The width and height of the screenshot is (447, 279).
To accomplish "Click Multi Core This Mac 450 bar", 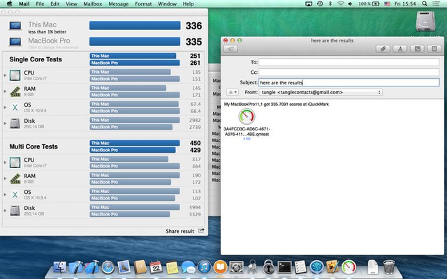I will point(135,143).
